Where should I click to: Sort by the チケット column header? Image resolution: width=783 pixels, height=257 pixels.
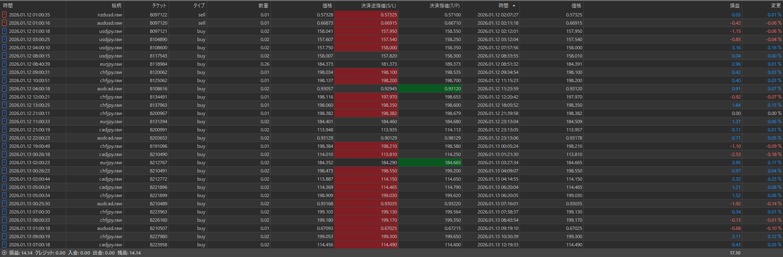(159, 6)
